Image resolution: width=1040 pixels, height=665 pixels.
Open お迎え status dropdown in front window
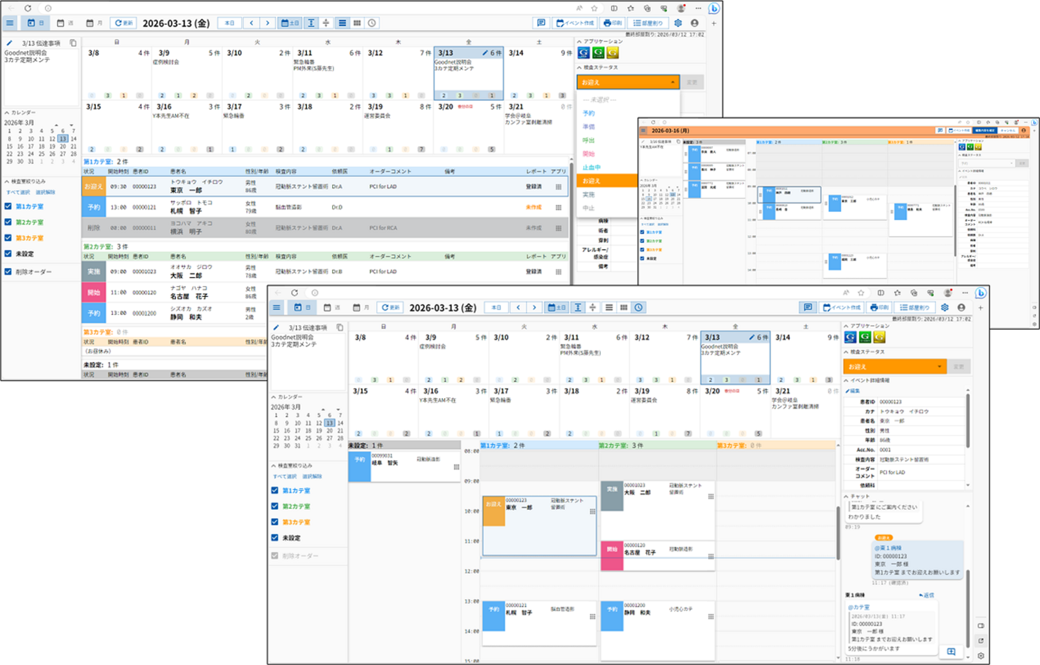point(894,366)
